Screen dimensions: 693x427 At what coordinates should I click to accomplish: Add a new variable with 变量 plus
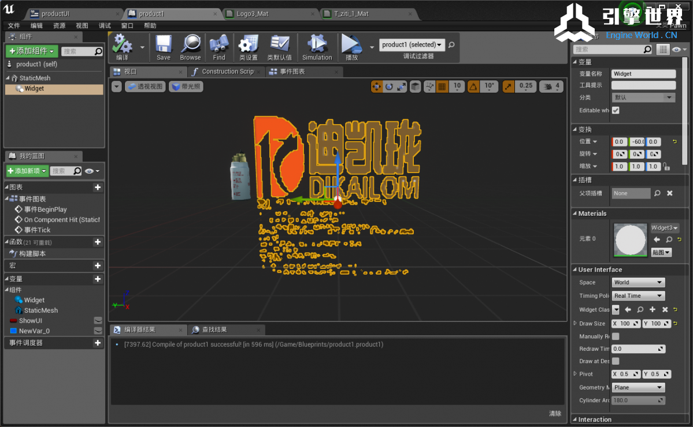point(98,279)
